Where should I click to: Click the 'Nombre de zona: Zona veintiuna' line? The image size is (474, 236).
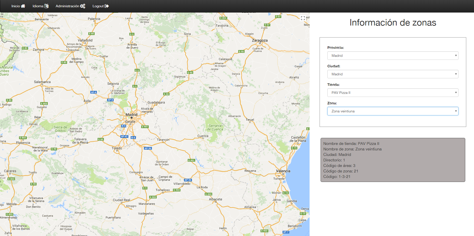coord(352,149)
